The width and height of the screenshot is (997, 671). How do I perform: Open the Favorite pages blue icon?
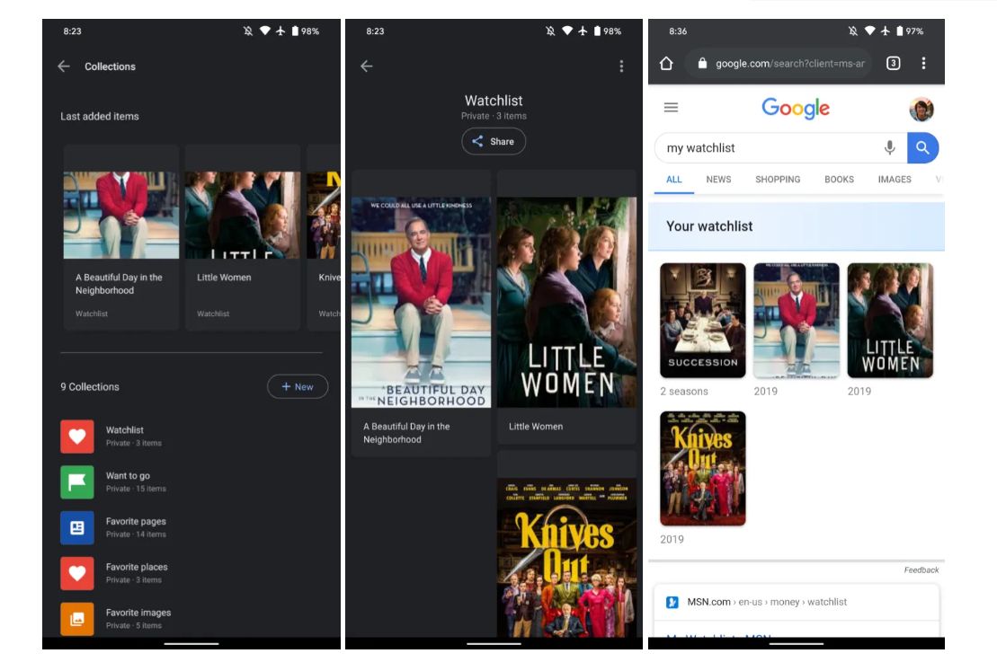pos(77,527)
